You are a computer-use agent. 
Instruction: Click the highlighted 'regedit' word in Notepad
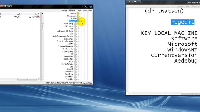tap(182, 22)
